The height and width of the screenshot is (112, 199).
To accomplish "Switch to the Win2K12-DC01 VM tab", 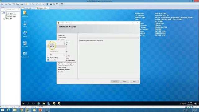I will (28, 8).
